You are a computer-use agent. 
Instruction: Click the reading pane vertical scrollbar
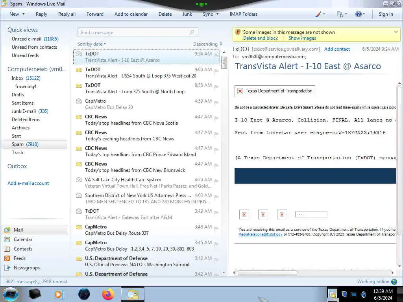399,161
